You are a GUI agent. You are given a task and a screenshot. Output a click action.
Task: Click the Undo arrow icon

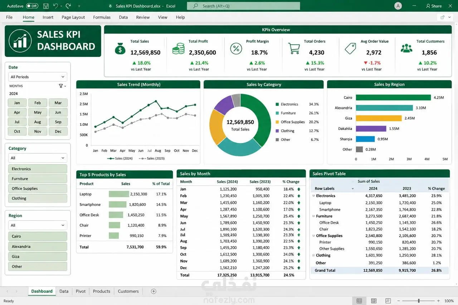(x=55, y=6)
